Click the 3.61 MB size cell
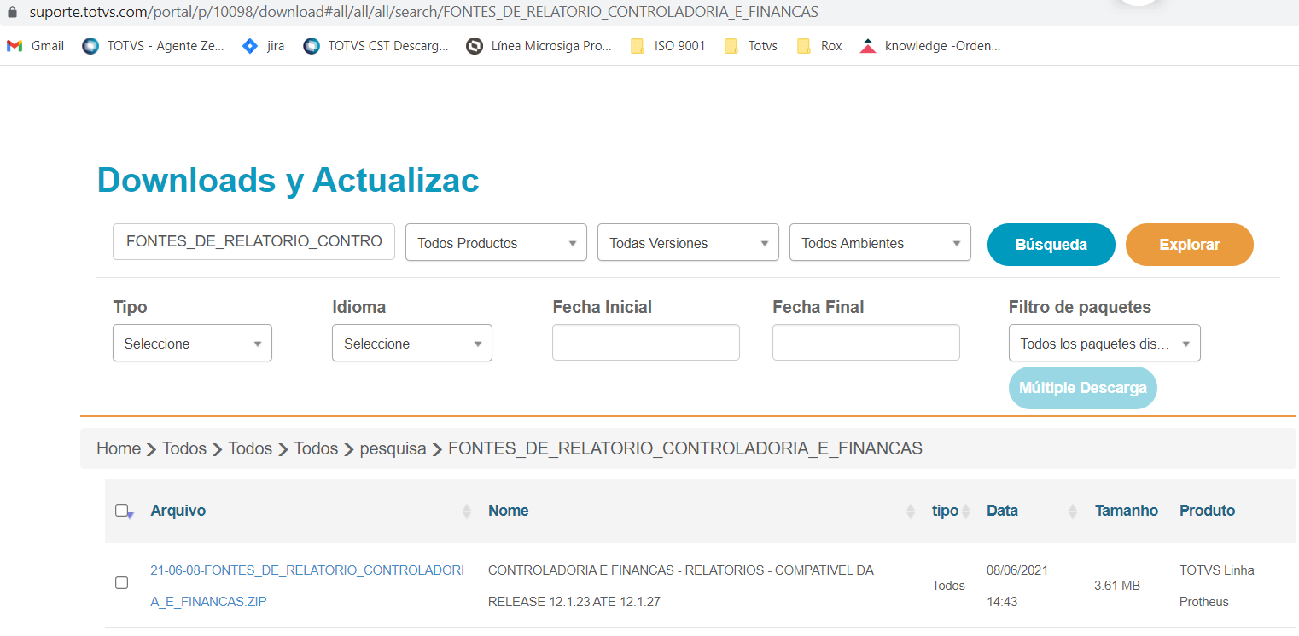 click(1116, 586)
